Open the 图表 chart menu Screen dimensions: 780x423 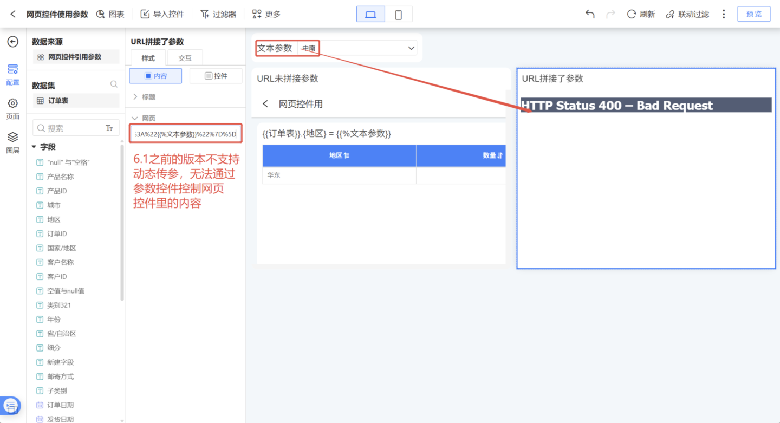point(110,14)
